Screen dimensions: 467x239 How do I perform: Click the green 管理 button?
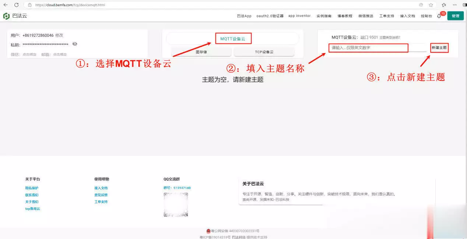click(x=456, y=16)
